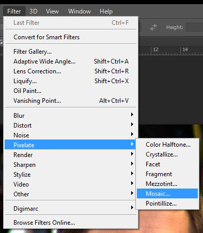
Task: Open the Color Halftone filter
Action: (167, 145)
